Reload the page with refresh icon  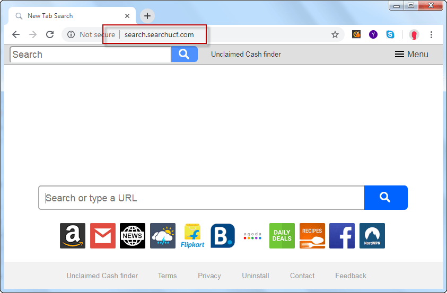50,34
